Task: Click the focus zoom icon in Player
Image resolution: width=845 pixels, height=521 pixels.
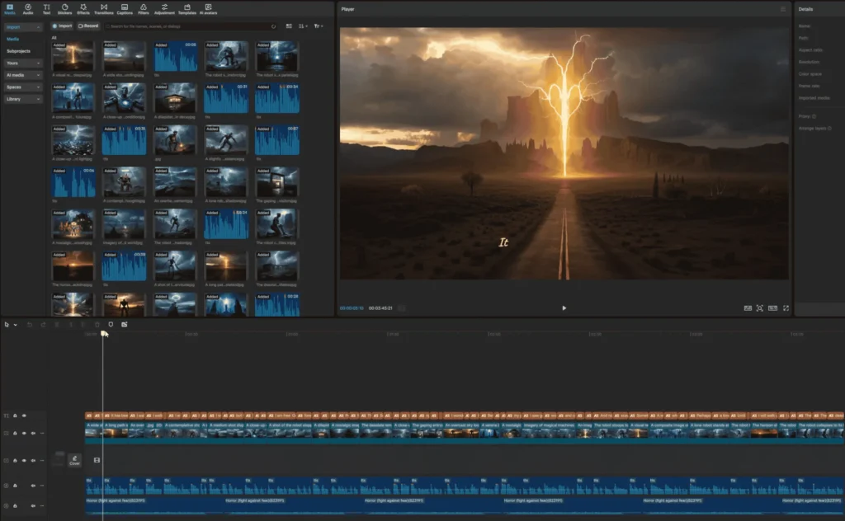Action: tap(759, 308)
